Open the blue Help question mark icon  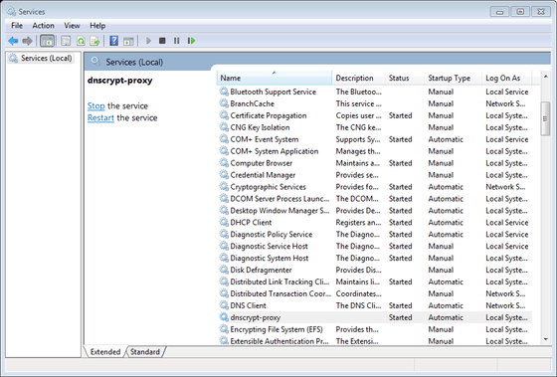pyautogui.click(x=114, y=41)
